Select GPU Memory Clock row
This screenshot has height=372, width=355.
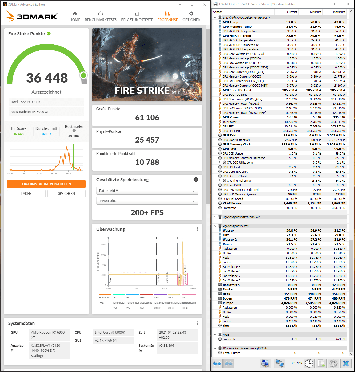[x=280, y=144]
